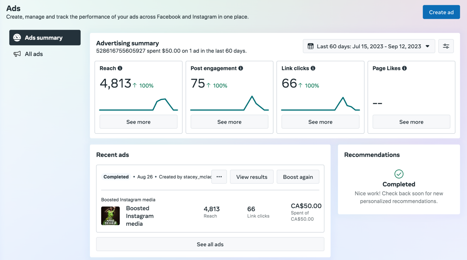Click the All ads megaphone icon
Screen dimensions: 467x260
(x=17, y=54)
